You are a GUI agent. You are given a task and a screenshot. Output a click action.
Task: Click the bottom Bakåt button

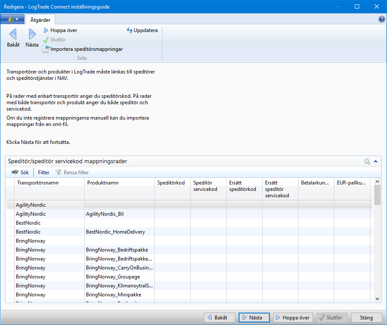(219, 318)
